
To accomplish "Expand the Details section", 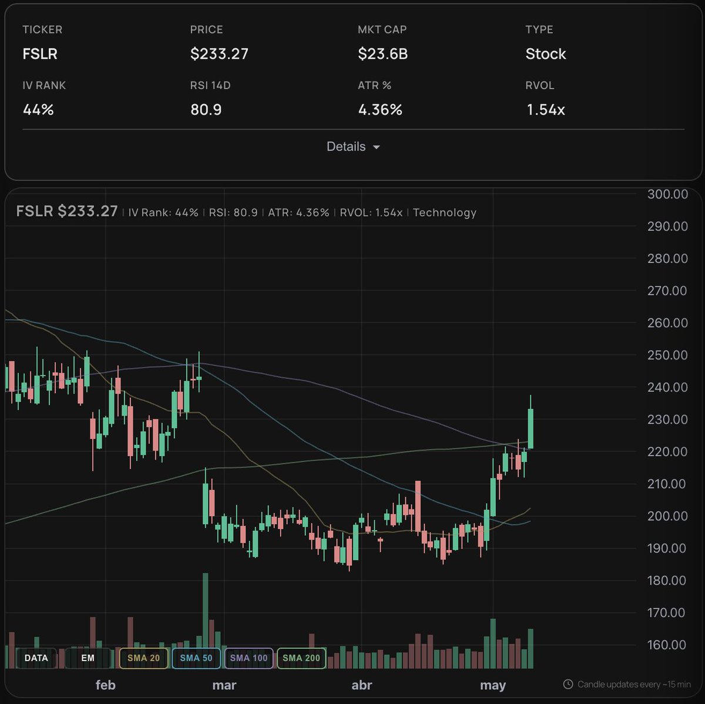I will (x=353, y=147).
